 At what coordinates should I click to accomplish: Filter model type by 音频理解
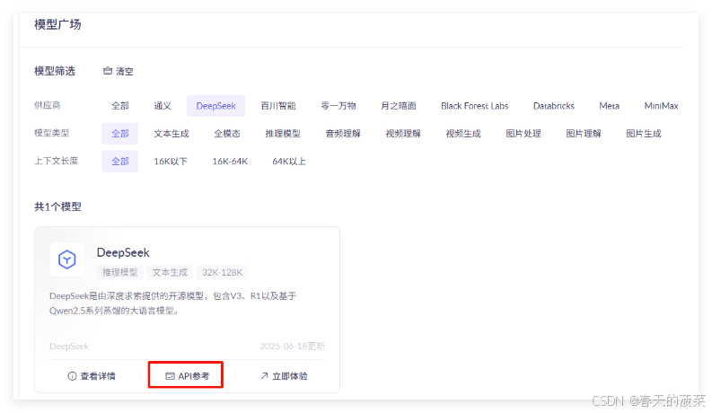(x=343, y=134)
